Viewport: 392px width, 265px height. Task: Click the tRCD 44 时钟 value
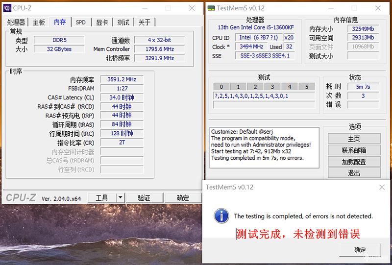(122, 106)
